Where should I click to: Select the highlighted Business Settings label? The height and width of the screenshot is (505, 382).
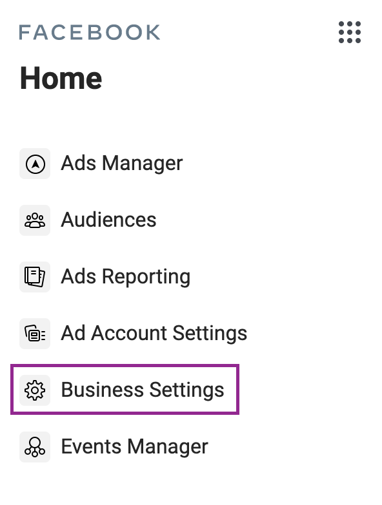click(x=143, y=390)
